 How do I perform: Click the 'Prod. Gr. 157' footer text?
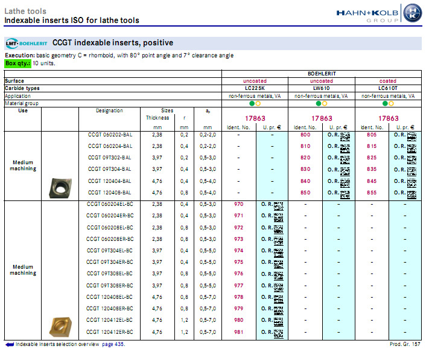(x=405, y=344)
